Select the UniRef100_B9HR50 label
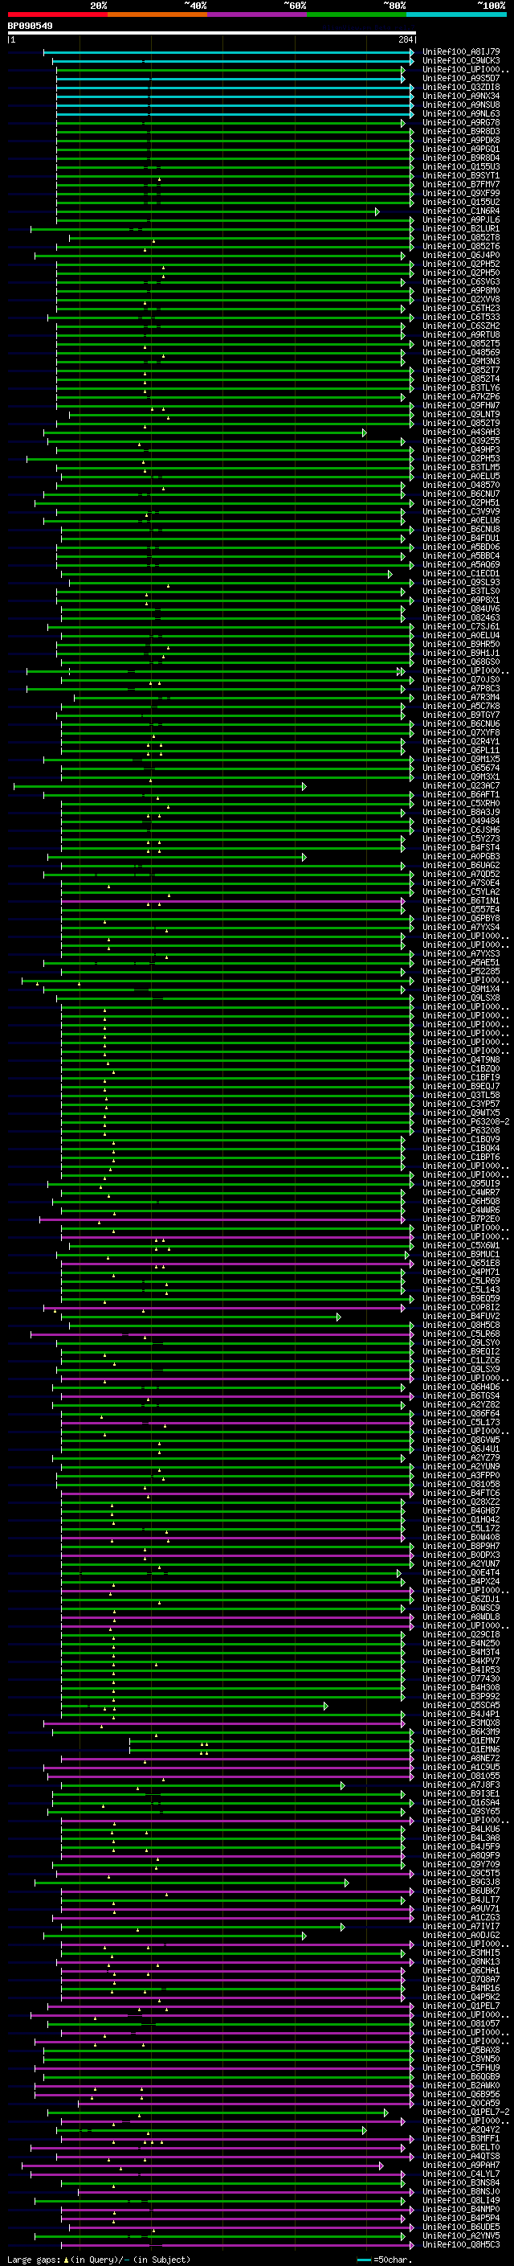 pos(461,644)
